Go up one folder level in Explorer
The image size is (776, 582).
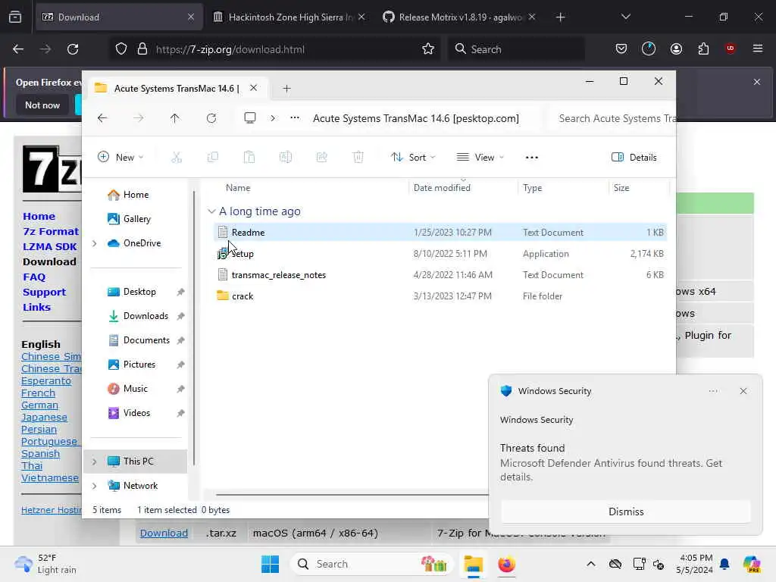coord(175,118)
